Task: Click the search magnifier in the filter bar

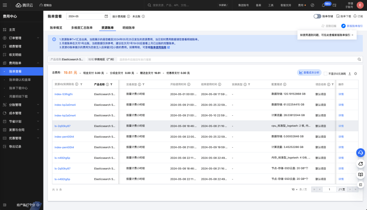Action: point(359,59)
